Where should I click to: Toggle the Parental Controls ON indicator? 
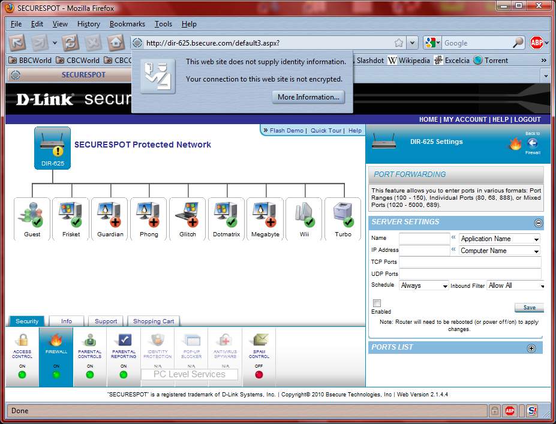point(90,374)
